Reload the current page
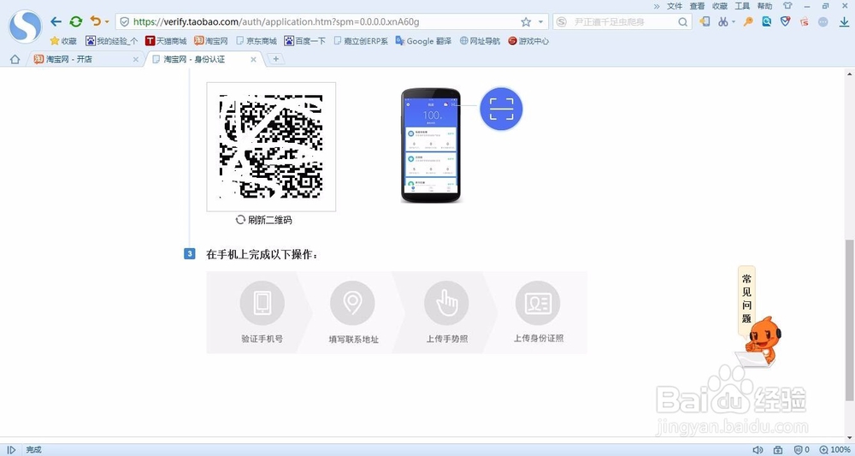 [x=76, y=22]
